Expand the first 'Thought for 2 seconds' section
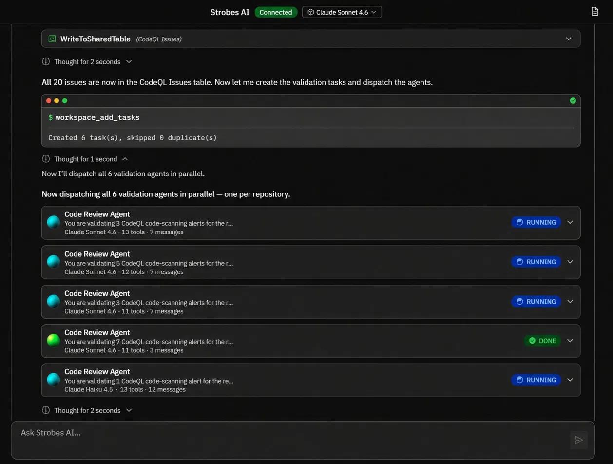Image resolution: width=613 pixels, height=464 pixels. pos(129,62)
